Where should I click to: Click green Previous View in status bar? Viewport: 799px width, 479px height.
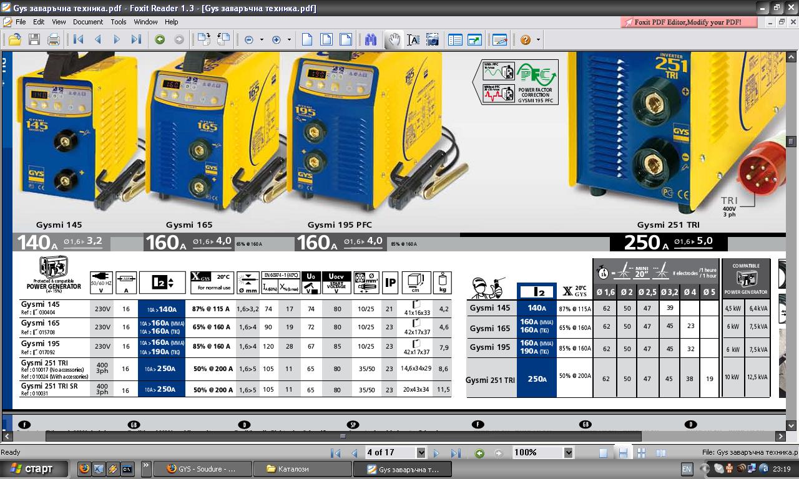tap(479, 453)
